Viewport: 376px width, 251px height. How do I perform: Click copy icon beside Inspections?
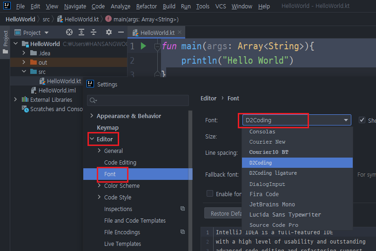pyautogui.click(x=182, y=208)
